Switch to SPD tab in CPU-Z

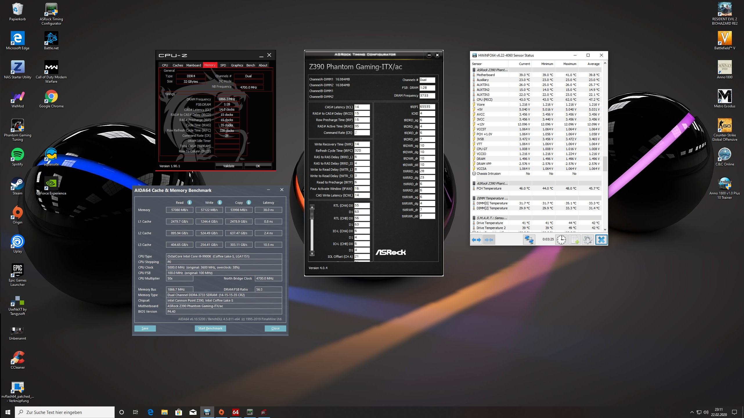[223, 65]
